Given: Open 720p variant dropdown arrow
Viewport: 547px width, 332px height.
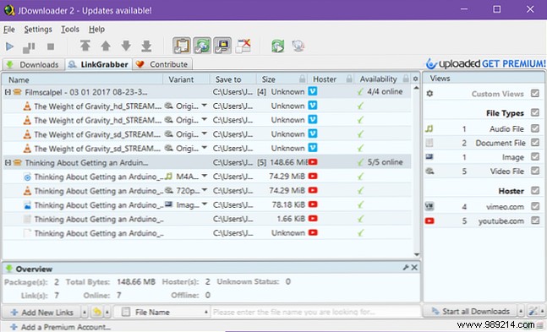Looking at the screenshot, I should (x=205, y=190).
